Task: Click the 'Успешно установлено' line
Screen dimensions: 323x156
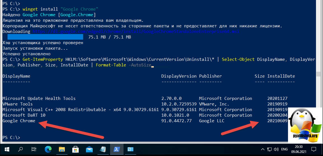Action: 26,54
